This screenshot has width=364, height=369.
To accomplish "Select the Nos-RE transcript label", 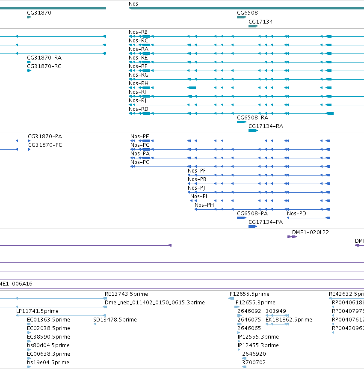I will [138, 58].
